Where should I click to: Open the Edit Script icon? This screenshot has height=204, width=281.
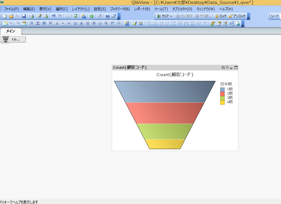[40, 16]
